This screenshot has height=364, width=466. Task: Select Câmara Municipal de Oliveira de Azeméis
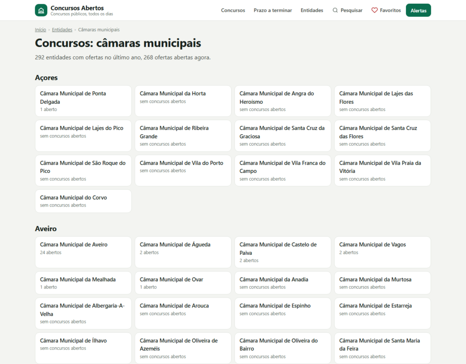[x=183, y=348]
